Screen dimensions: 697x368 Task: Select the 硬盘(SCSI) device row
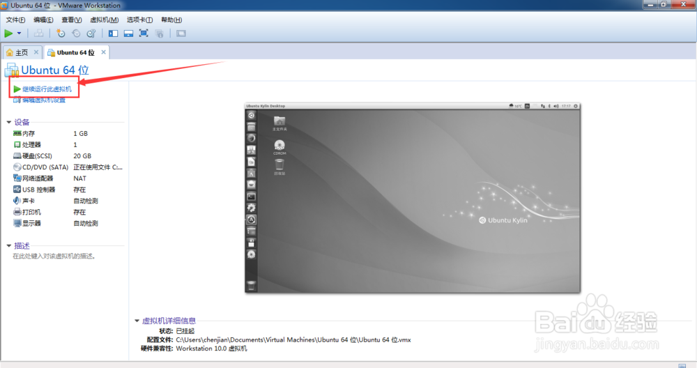click(x=68, y=156)
